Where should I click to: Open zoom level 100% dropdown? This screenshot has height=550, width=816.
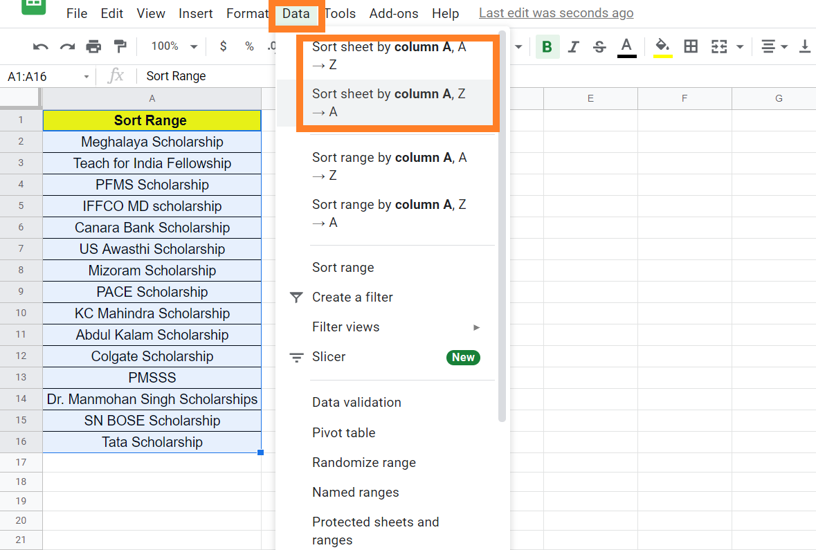(x=174, y=46)
